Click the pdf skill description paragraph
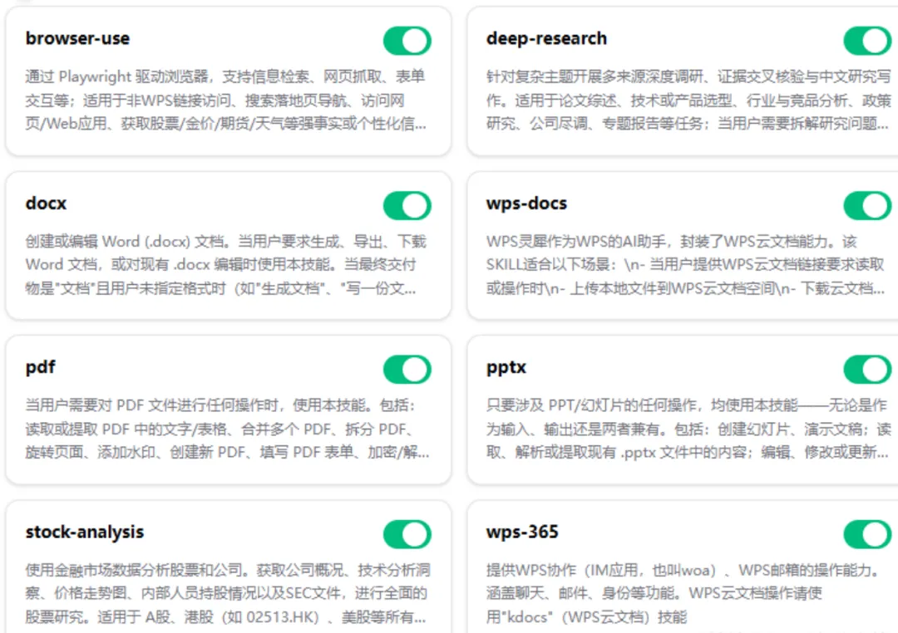Image resolution: width=898 pixels, height=633 pixels. [227, 429]
